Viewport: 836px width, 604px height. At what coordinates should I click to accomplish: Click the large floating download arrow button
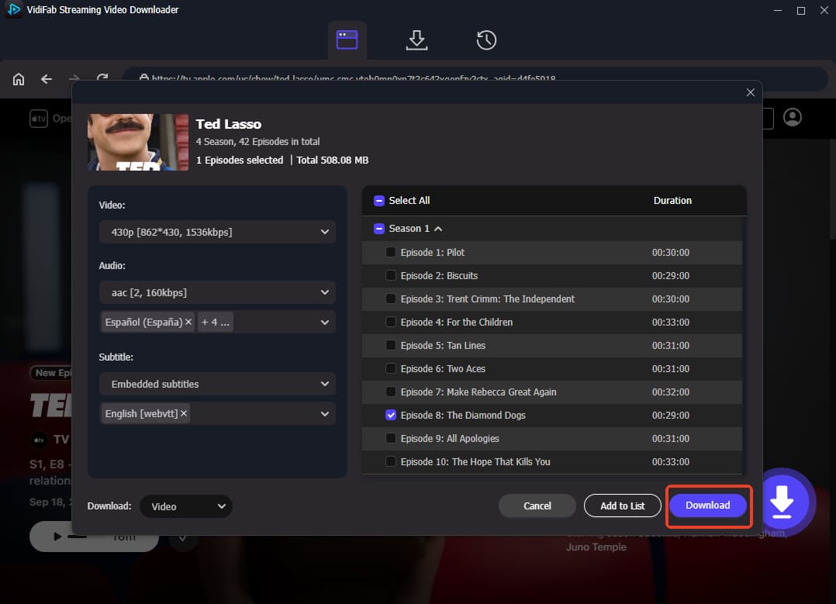coord(782,502)
